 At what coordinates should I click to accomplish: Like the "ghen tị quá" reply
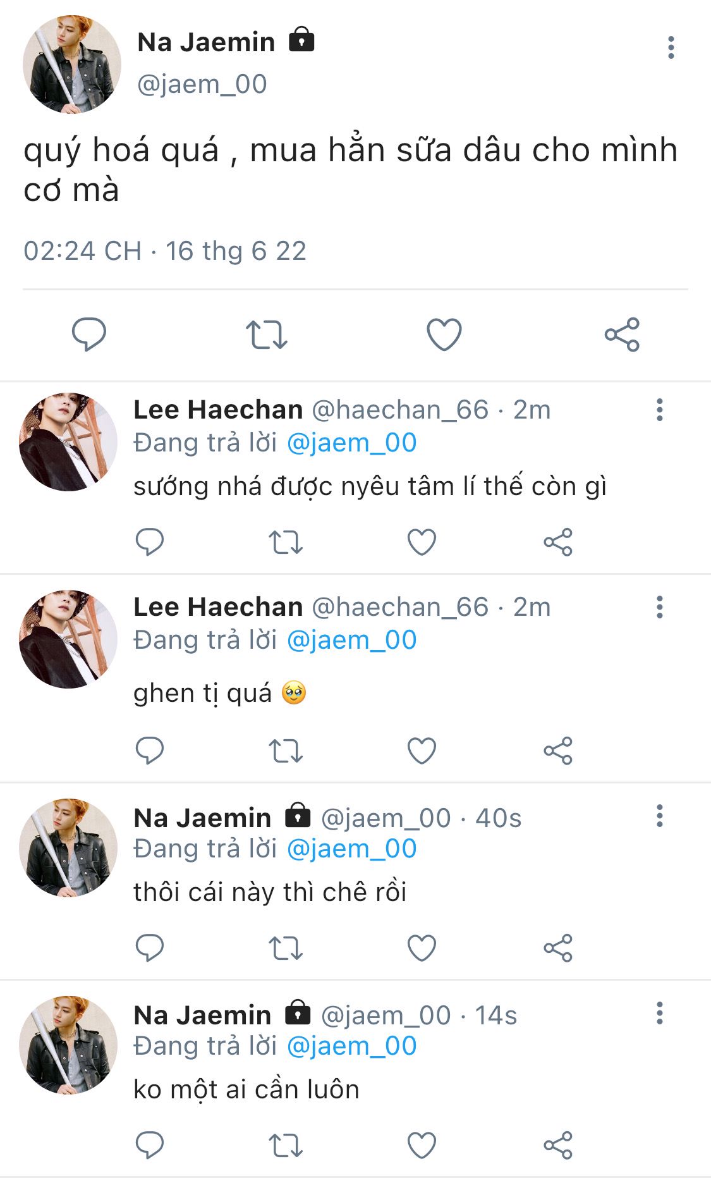click(422, 751)
